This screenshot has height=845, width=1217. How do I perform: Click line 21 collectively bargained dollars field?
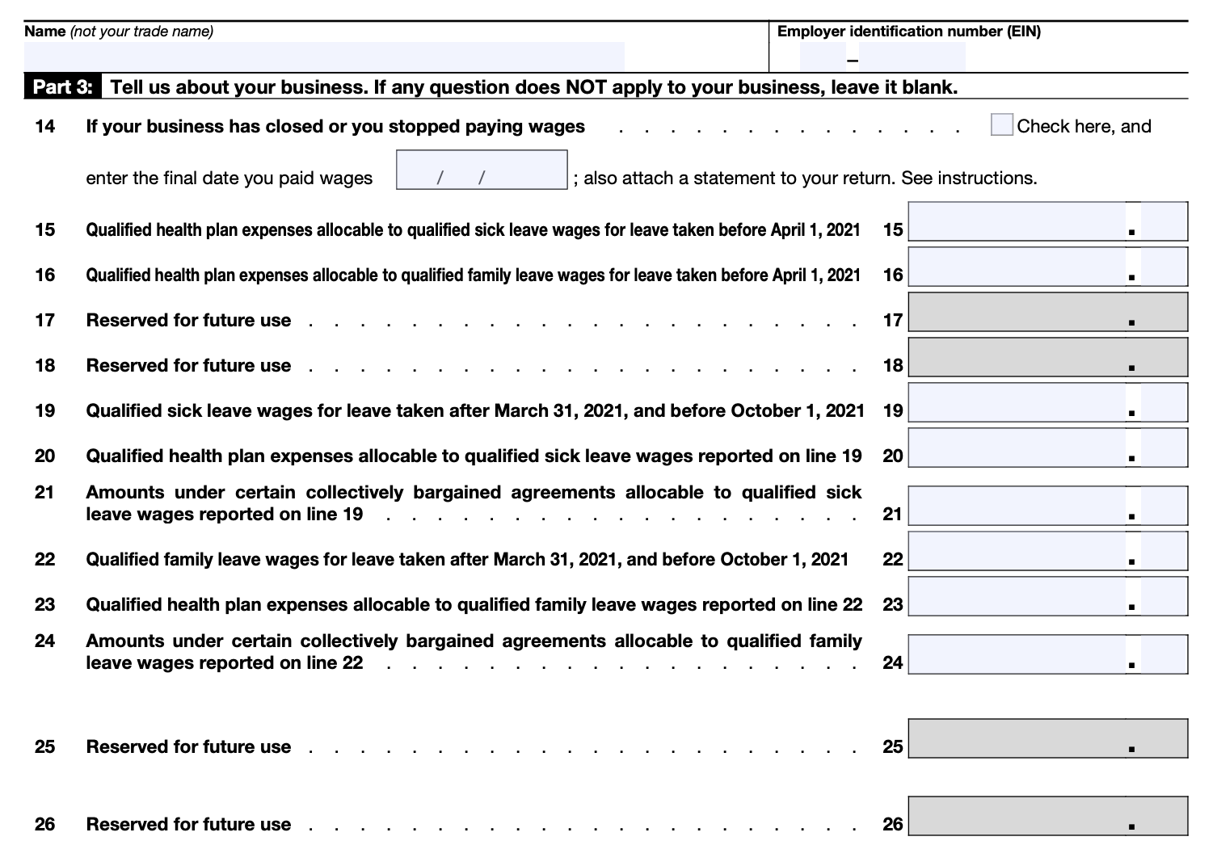[1017, 506]
